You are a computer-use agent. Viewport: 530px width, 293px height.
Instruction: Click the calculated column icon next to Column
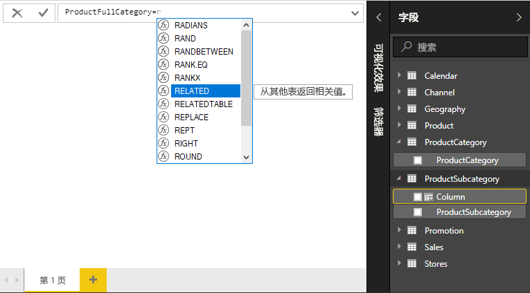click(x=428, y=197)
